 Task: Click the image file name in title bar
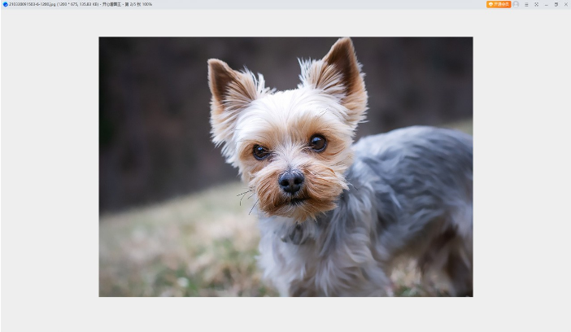(33, 4)
